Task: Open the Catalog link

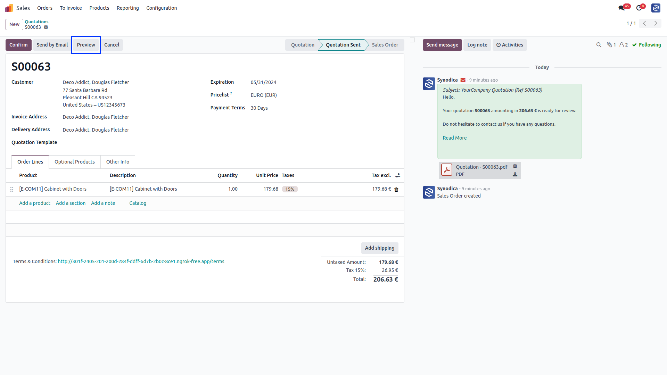Action: pos(138,203)
